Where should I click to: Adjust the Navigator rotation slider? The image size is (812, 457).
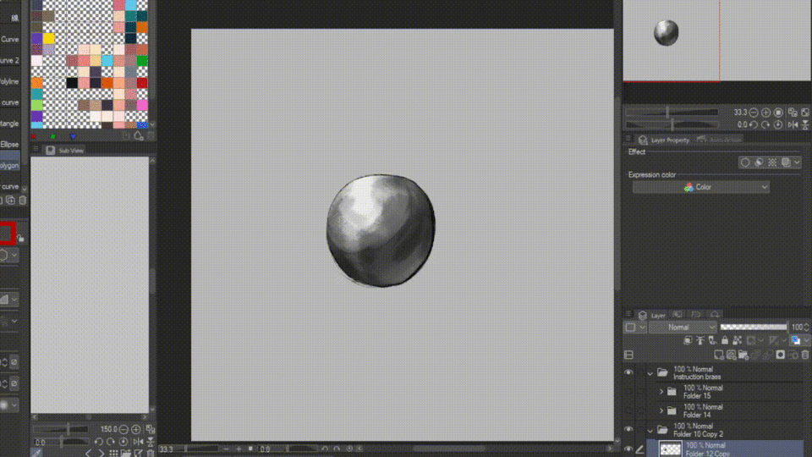(672, 125)
